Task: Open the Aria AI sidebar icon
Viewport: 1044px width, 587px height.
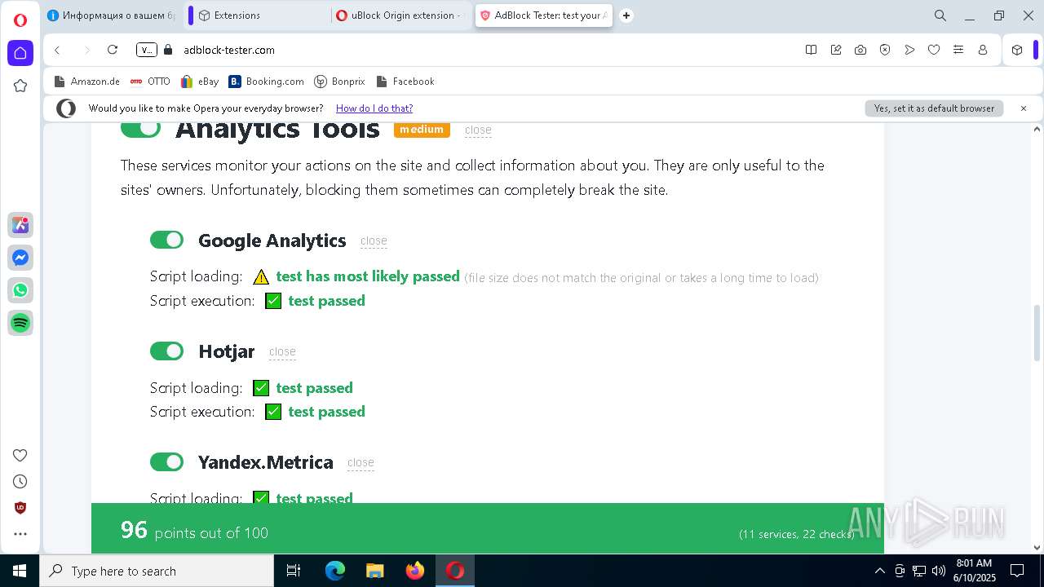Action: [x=20, y=225]
